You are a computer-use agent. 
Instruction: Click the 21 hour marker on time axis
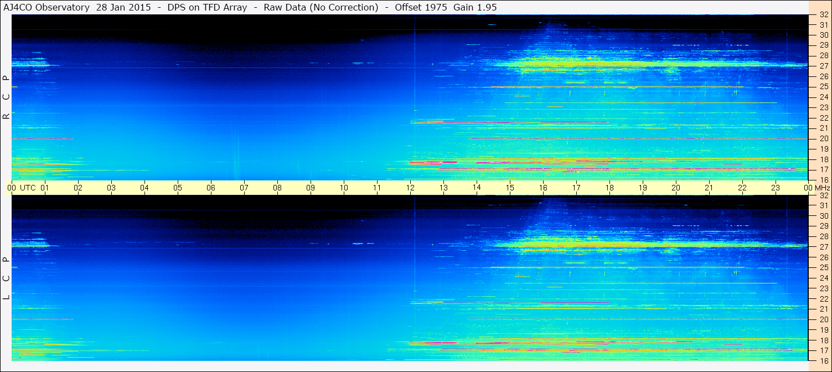pyautogui.click(x=709, y=188)
